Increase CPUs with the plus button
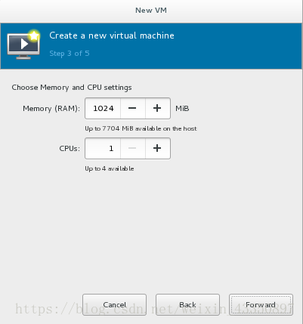 tap(158, 148)
